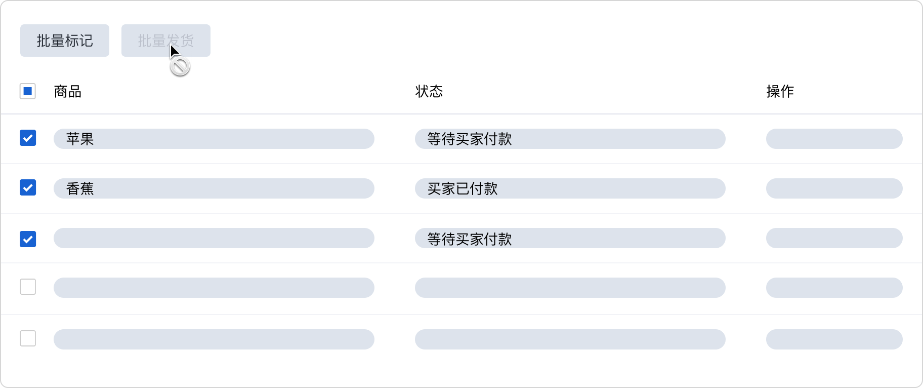Viewport: 923px width, 388px height.
Task: Tick the last row's checkbox
Action: 28,338
